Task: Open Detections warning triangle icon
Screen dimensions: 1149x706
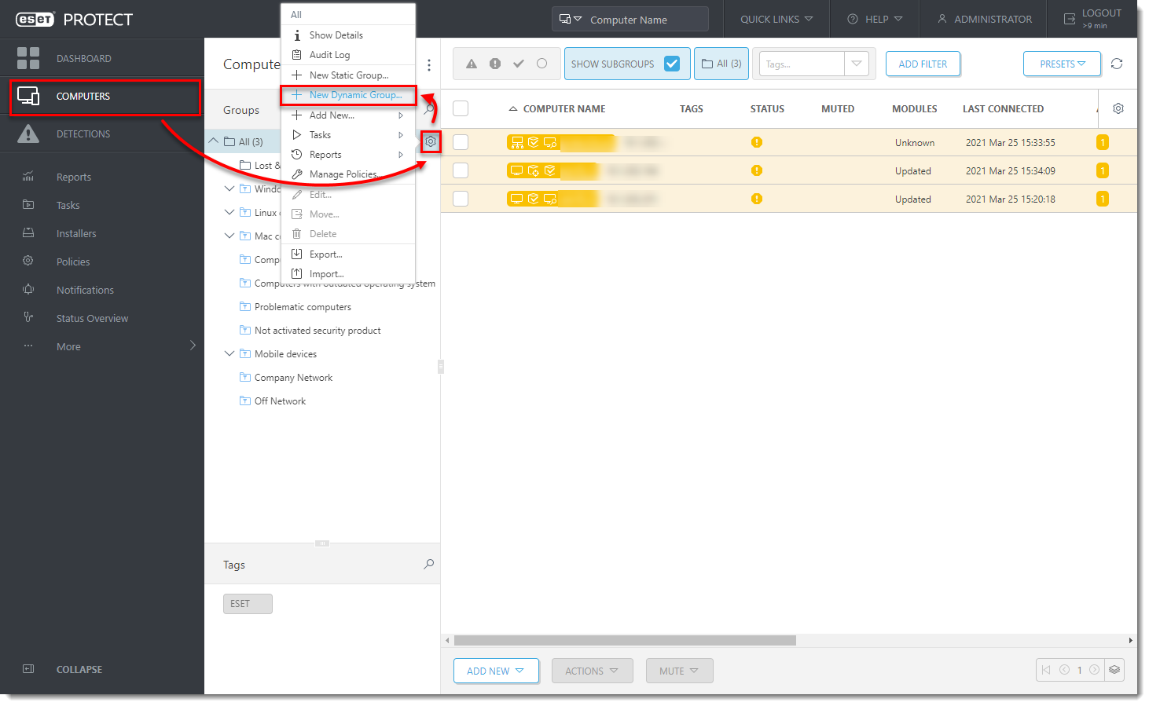Action: [28, 134]
